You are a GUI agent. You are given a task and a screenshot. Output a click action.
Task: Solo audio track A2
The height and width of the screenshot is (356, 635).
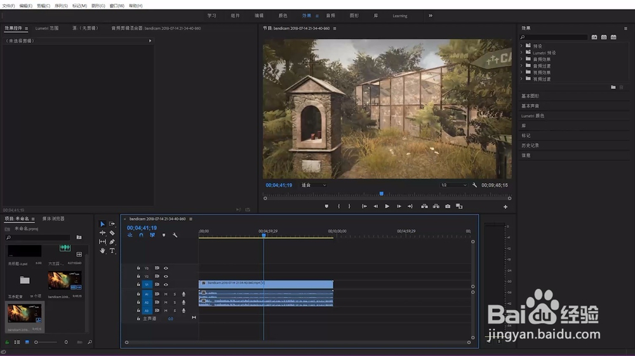[x=175, y=302]
